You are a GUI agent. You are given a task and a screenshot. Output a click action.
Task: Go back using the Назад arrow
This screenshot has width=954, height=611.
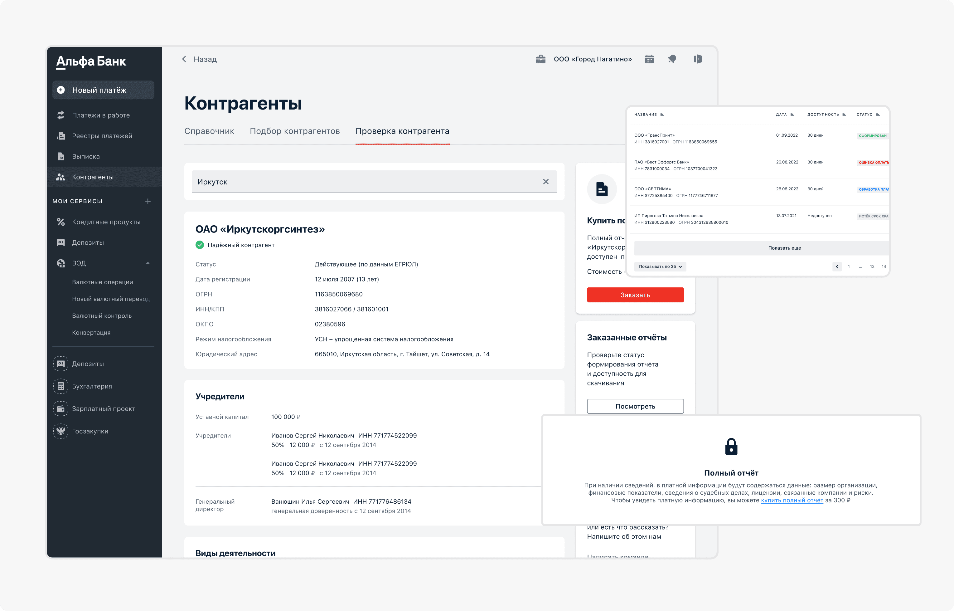click(x=184, y=59)
